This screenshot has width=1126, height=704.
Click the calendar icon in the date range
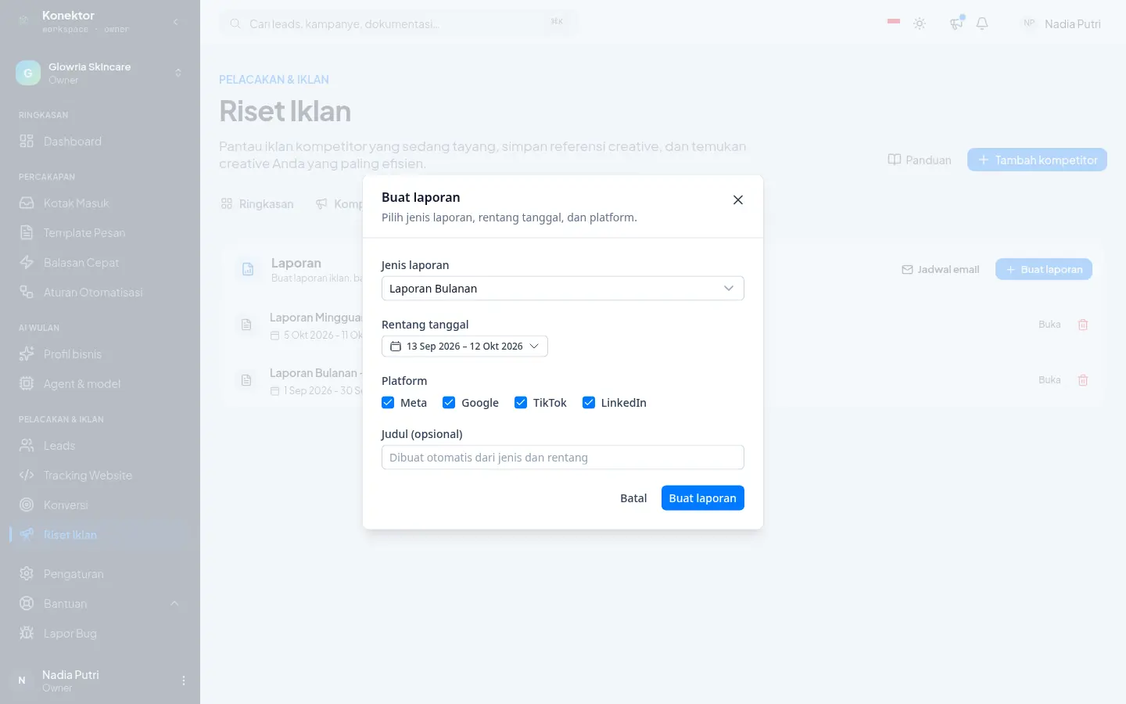point(396,346)
